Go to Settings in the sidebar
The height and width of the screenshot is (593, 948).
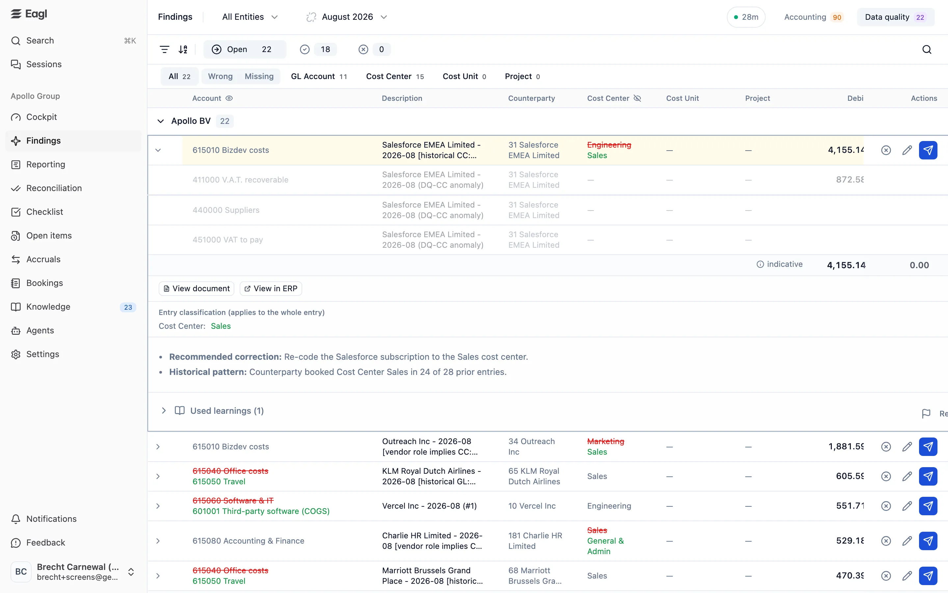click(x=73, y=354)
